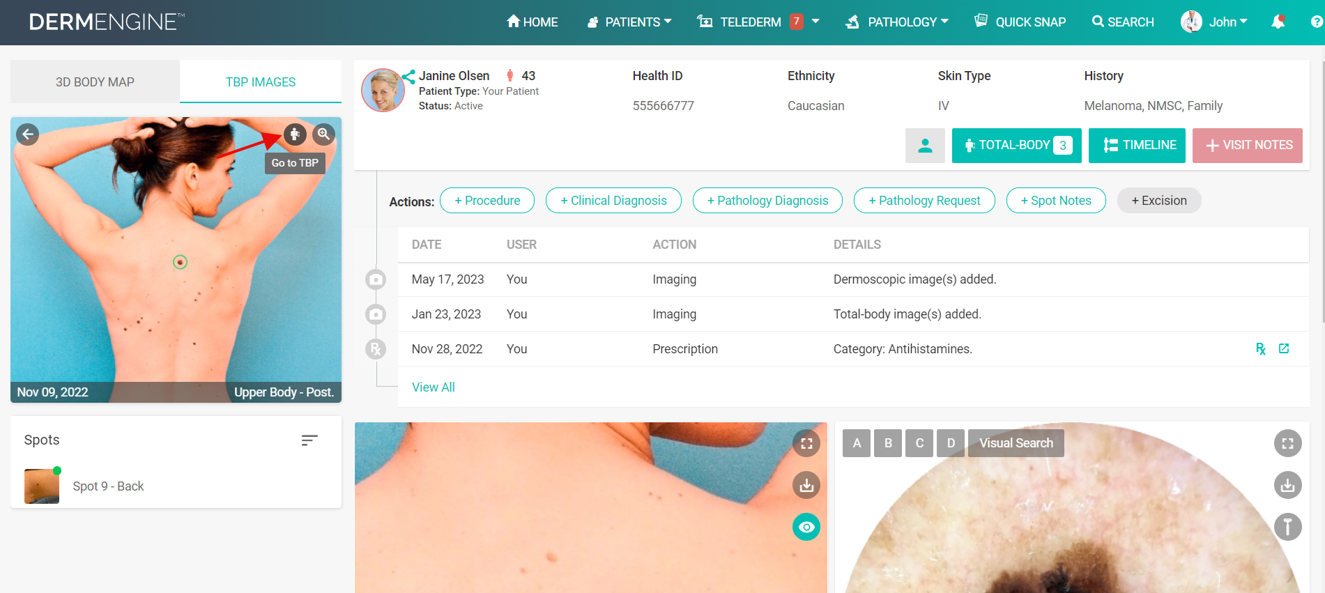Click 'Category: Antihistamines.' detail
The image size is (1325, 593).
tap(903, 349)
